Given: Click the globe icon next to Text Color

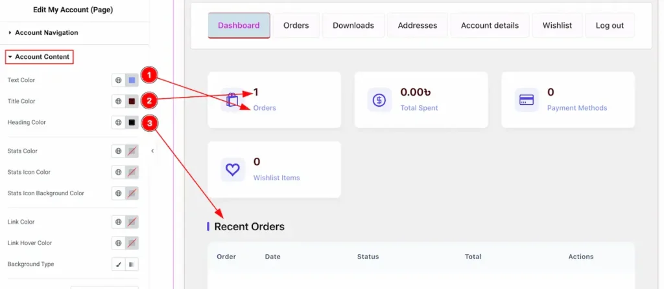Looking at the screenshot, I should pos(119,80).
